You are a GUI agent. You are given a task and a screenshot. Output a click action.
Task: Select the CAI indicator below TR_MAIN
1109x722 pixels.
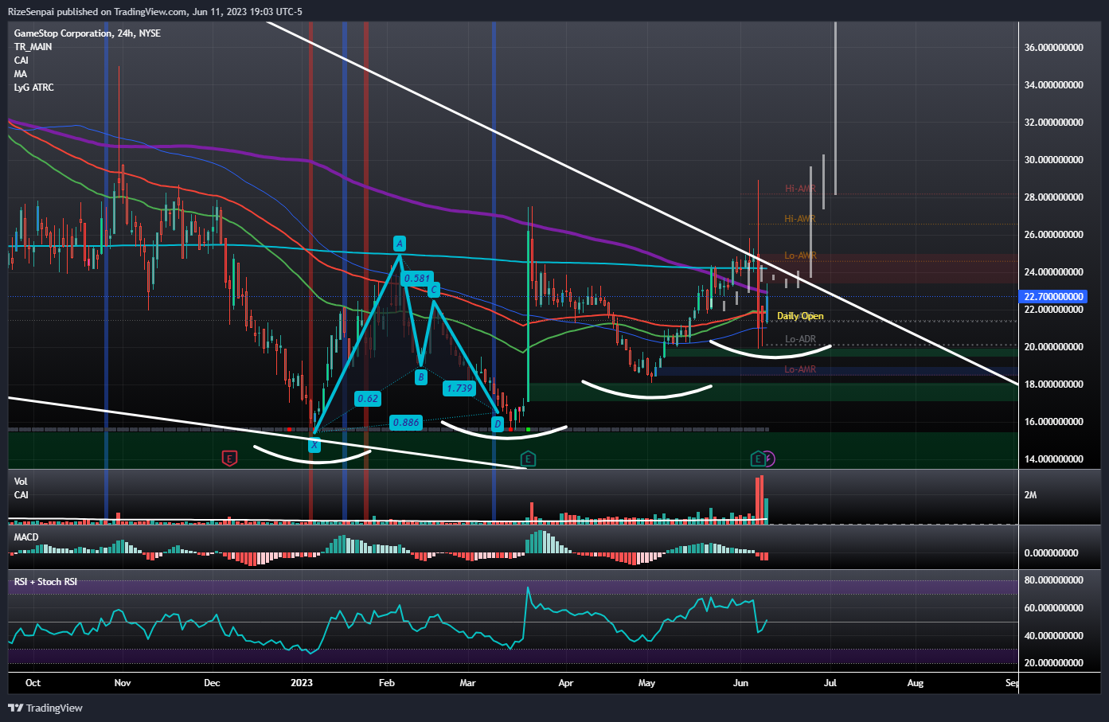tap(21, 60)
